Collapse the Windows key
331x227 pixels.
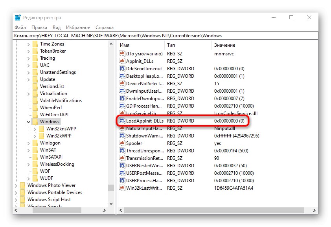pos(28,122)
